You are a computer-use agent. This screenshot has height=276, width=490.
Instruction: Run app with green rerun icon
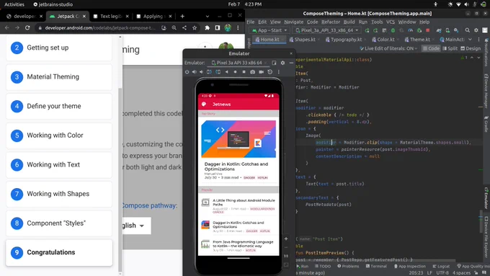click(x=367, y=30)
